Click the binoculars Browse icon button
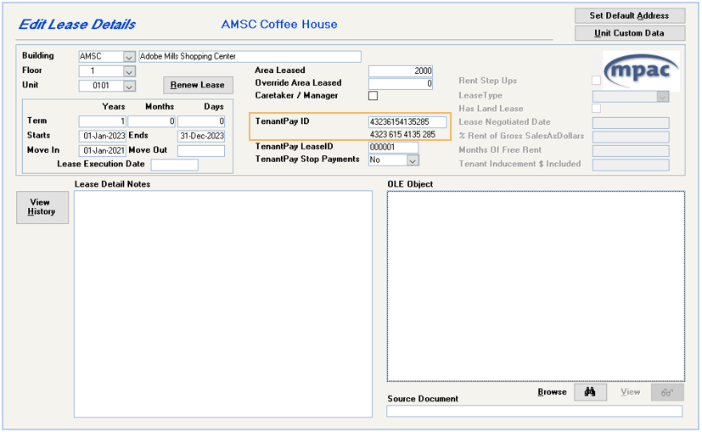This screenshot has height=432, width=702. [x=590, y=392]
